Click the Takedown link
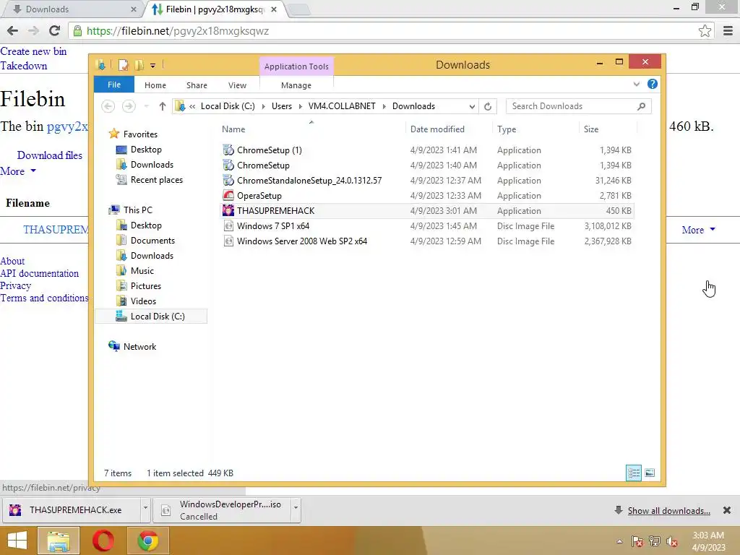The height and width of the screenshot is (555, 740). coord(24,66)
